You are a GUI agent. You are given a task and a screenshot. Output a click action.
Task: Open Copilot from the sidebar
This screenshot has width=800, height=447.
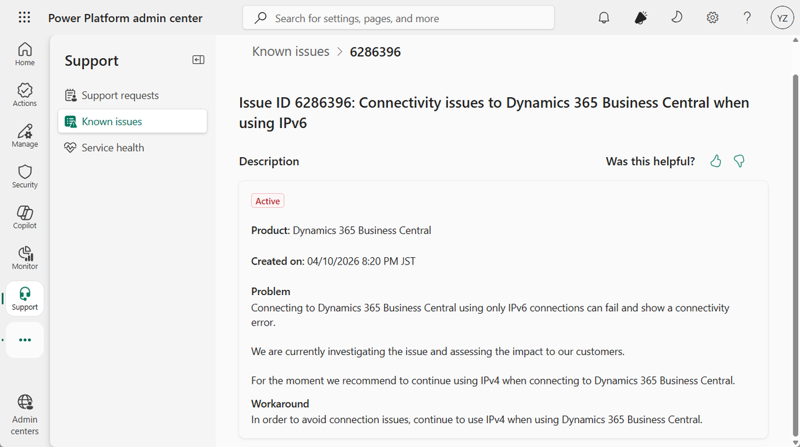point(24,217)
